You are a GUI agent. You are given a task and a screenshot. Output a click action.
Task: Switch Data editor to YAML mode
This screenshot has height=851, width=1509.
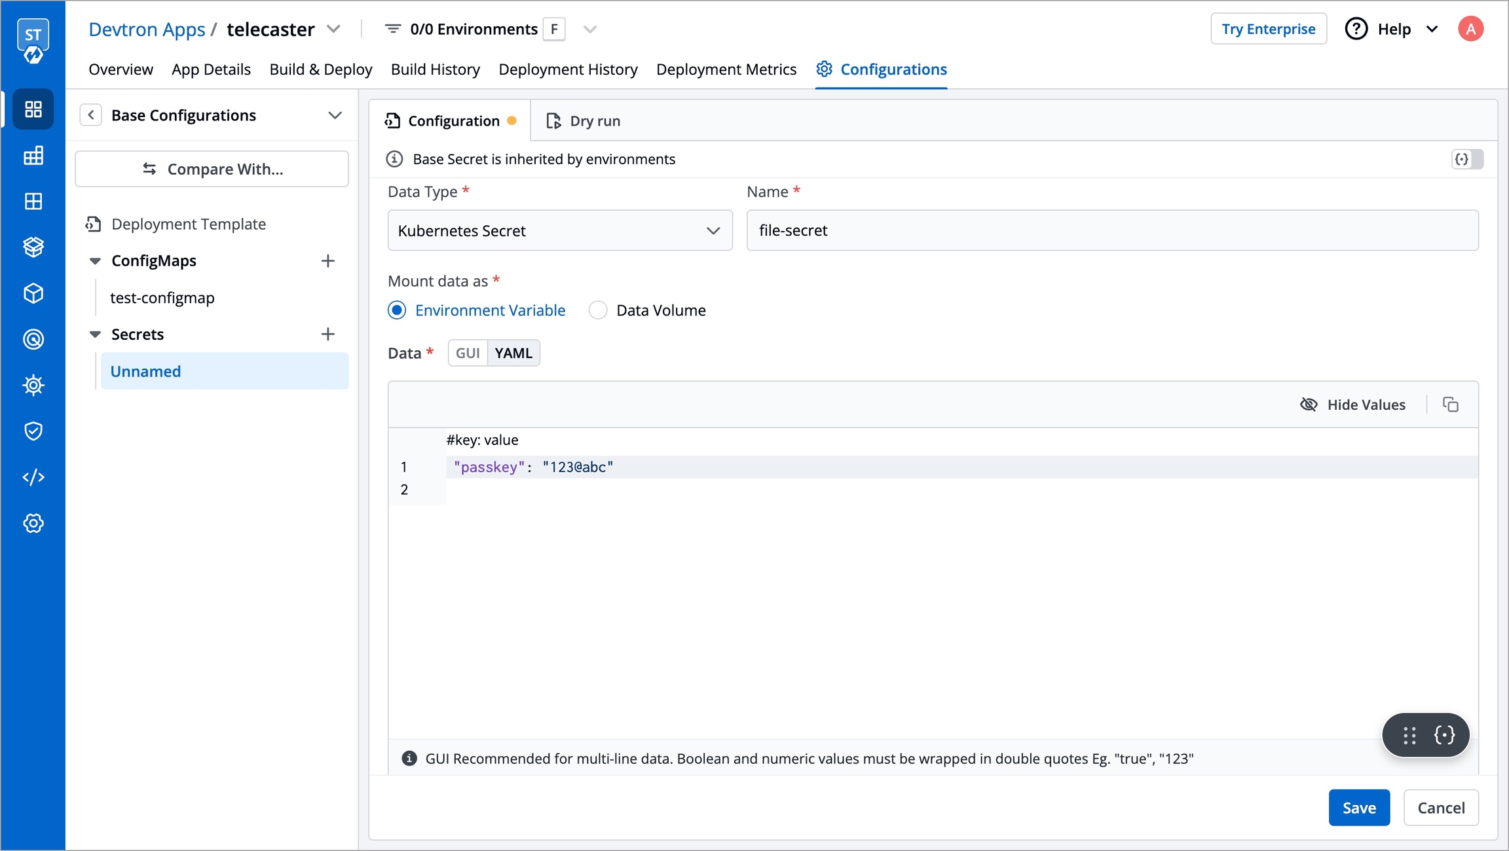513,353
